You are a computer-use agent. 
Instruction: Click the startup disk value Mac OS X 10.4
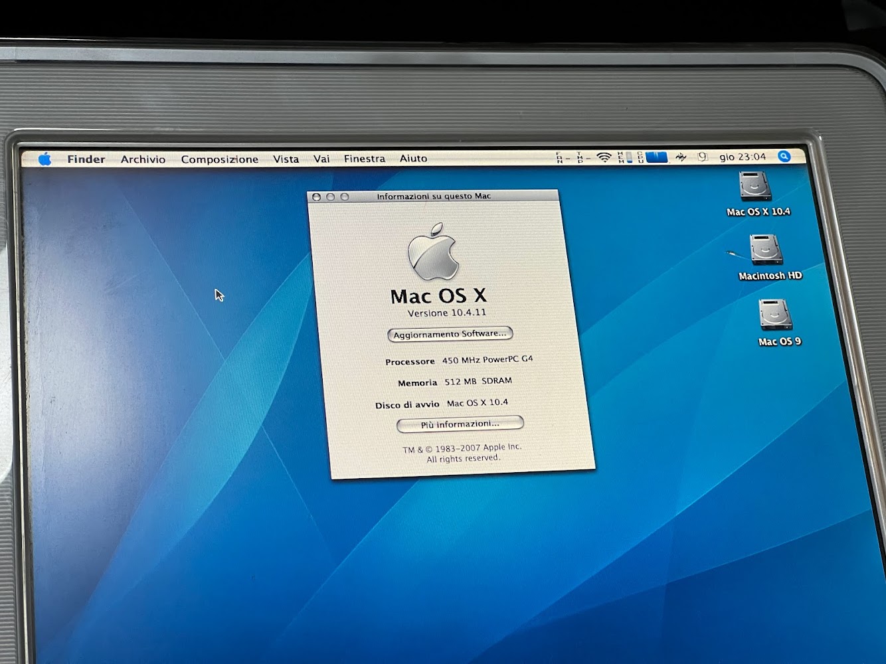tap(477, 402)
